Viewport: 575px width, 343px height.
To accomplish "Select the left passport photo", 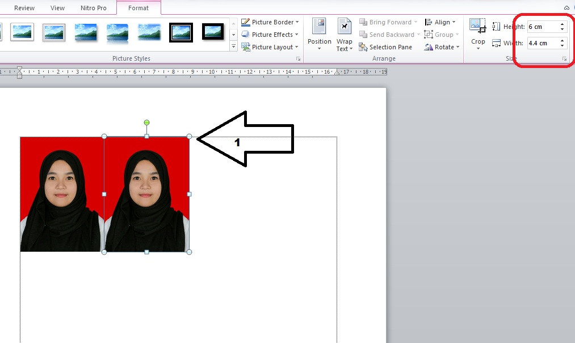I will point(62,194).
